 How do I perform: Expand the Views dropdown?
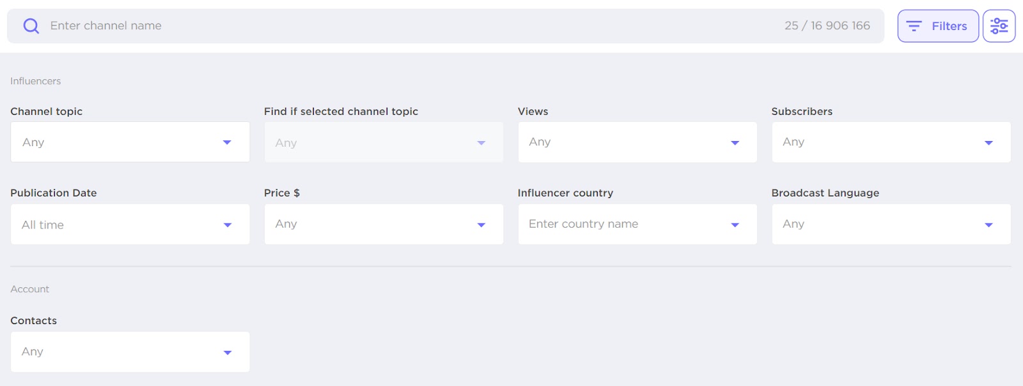point(637,142)
